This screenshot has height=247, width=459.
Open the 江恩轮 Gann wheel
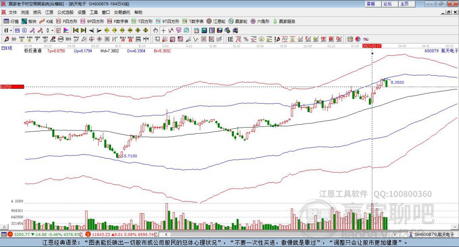[x=216, y=22]
